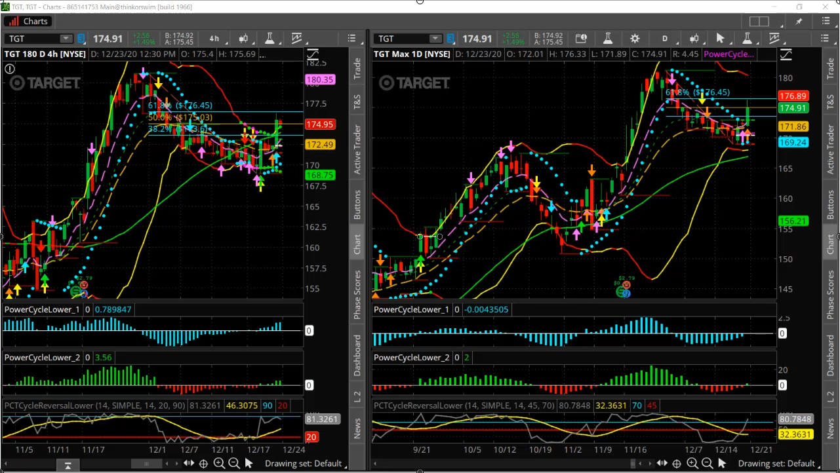The width and height of the screenshot is (840, 473).
Task: Click the left-right expansion icon in left chart
Action: [189, 463]
